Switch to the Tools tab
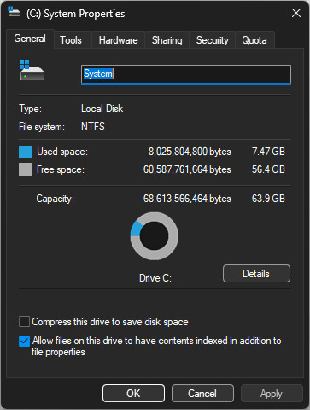This screenshot has height=410, width=310. pyautogui.click(x=71, y=40)
